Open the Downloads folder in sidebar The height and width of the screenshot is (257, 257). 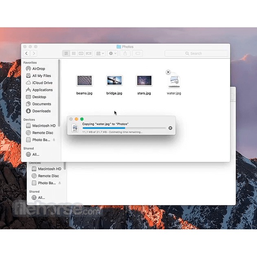point(41,111)
